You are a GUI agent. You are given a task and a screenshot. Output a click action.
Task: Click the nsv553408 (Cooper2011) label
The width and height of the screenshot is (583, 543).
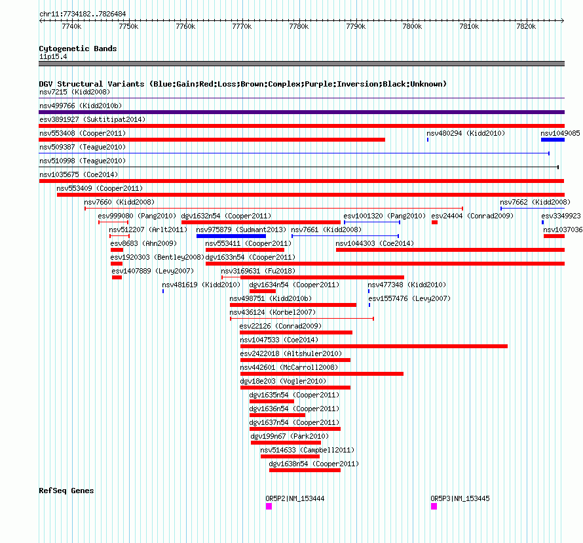tap(83, 133)
